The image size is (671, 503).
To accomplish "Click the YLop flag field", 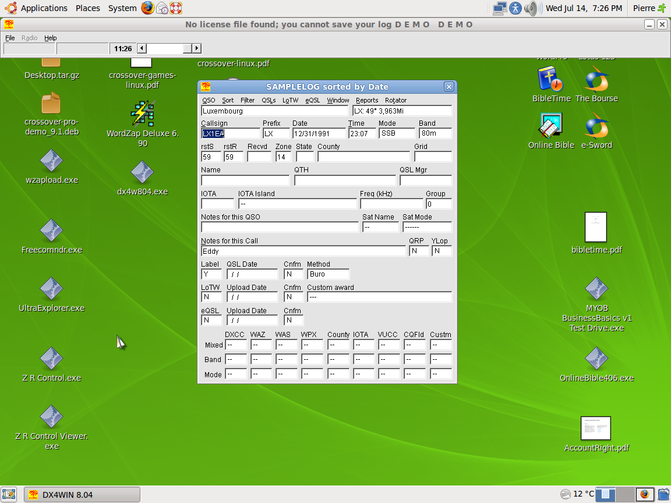I will tap(441, 251).
